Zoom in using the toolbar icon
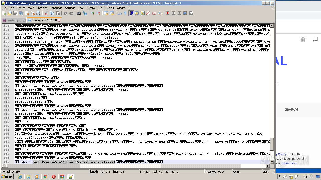The image size is (321, 180). point(93,13)
